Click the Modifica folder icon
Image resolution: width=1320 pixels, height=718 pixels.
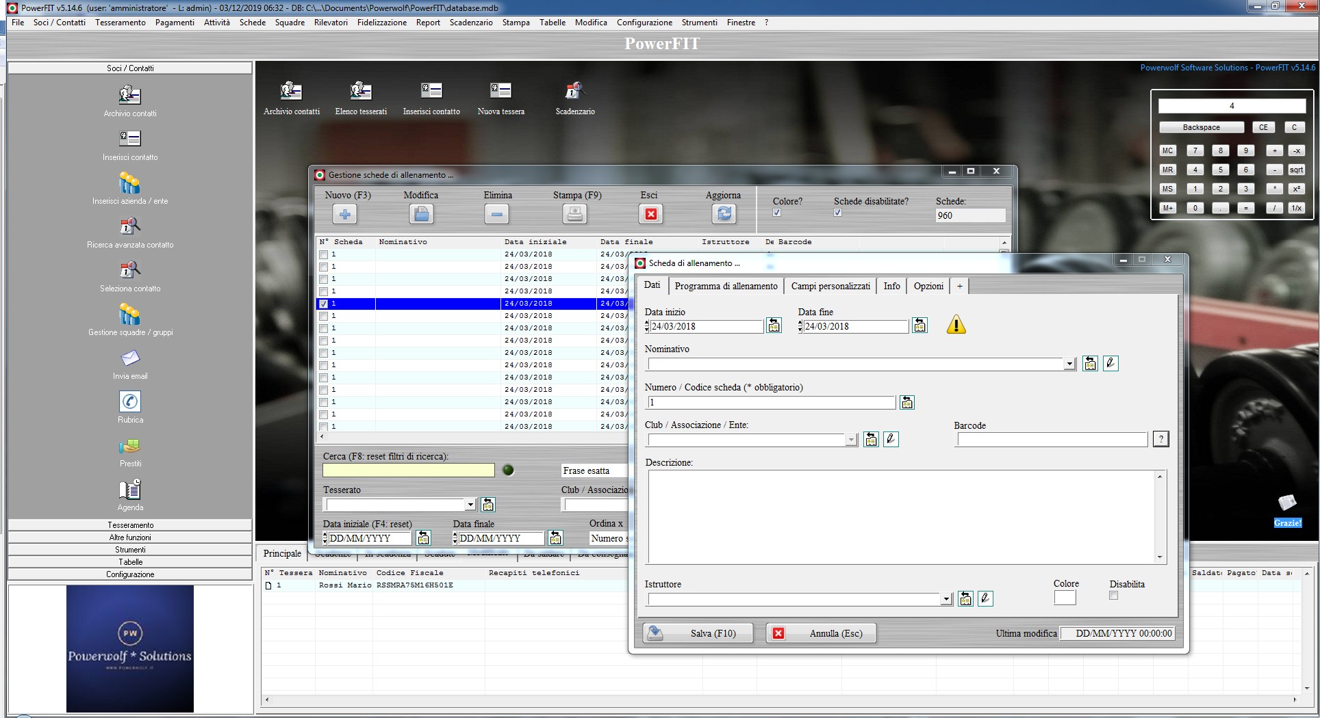point(422,215)
